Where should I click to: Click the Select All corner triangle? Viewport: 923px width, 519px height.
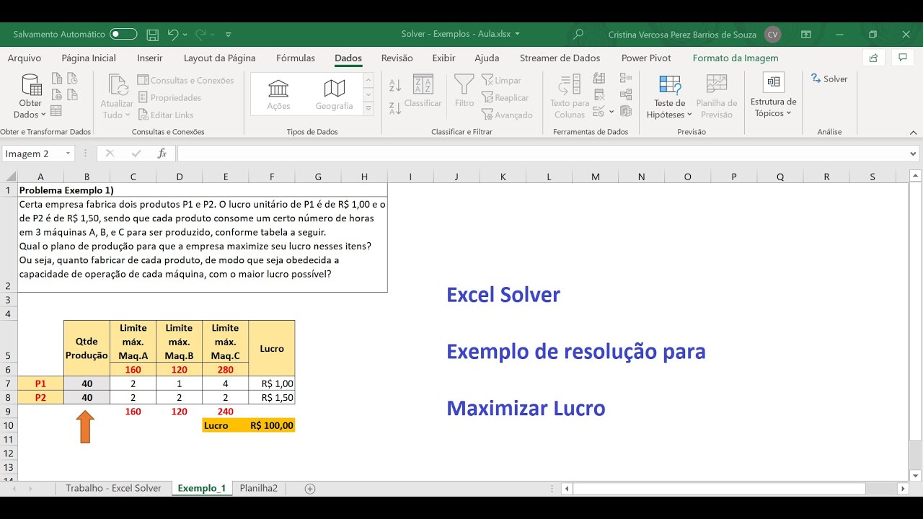(10, 177)
